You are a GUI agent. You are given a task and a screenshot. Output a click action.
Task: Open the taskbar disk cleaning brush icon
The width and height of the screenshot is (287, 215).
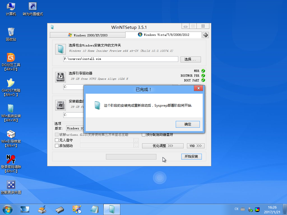click(x=42, y=209)
